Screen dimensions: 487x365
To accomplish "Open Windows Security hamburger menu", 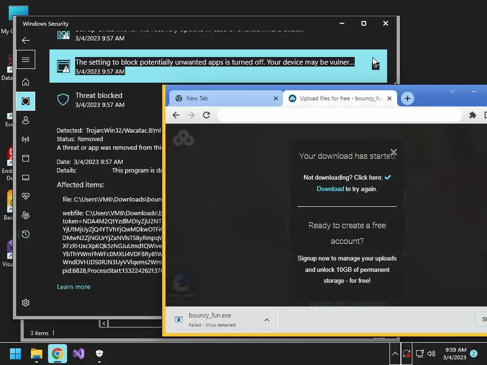I will [x=26, y=59].
